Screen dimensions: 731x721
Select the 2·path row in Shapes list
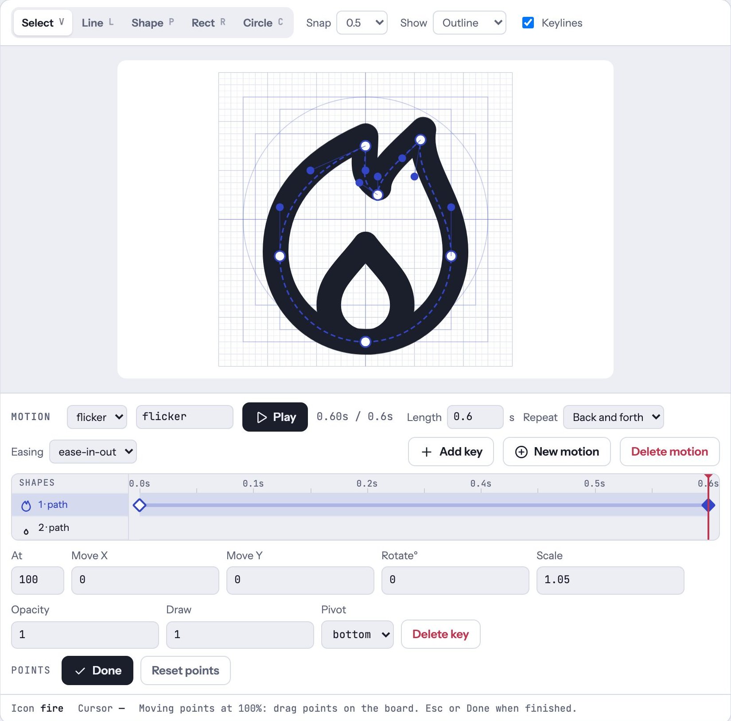(x=70, y=528)
